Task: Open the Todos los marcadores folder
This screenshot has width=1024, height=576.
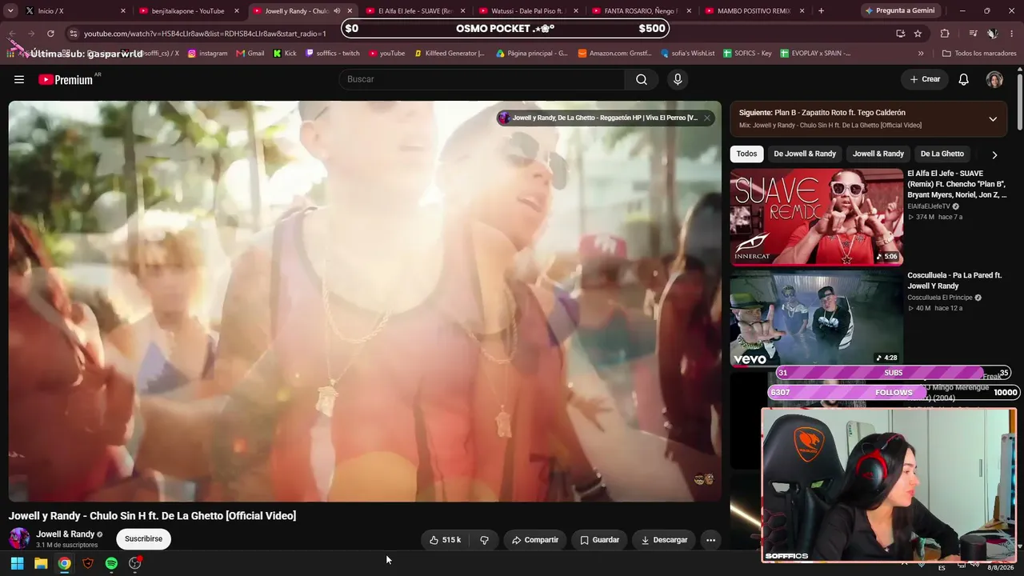Action: [978, 54]
